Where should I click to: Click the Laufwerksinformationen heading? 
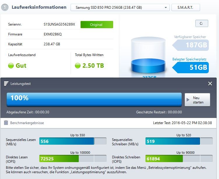[x=39, y=7]
